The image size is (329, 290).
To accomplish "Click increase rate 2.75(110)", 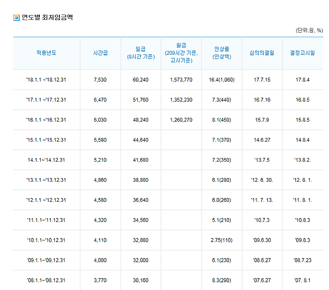I will point(222,240).
